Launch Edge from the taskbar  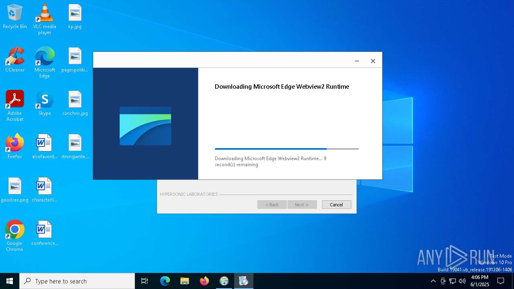[x=165, y=281]
